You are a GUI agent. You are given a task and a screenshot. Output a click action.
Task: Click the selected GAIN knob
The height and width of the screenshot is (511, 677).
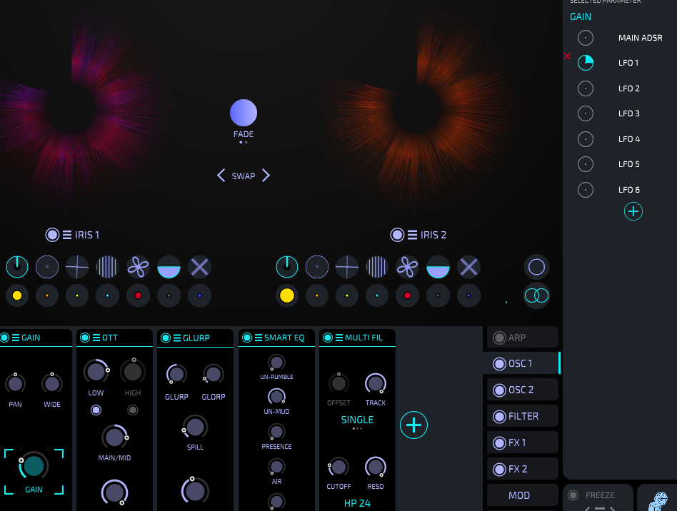[34, 466]
